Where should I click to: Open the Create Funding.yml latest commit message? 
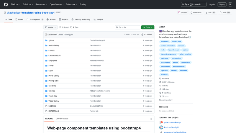coord(65,35)
